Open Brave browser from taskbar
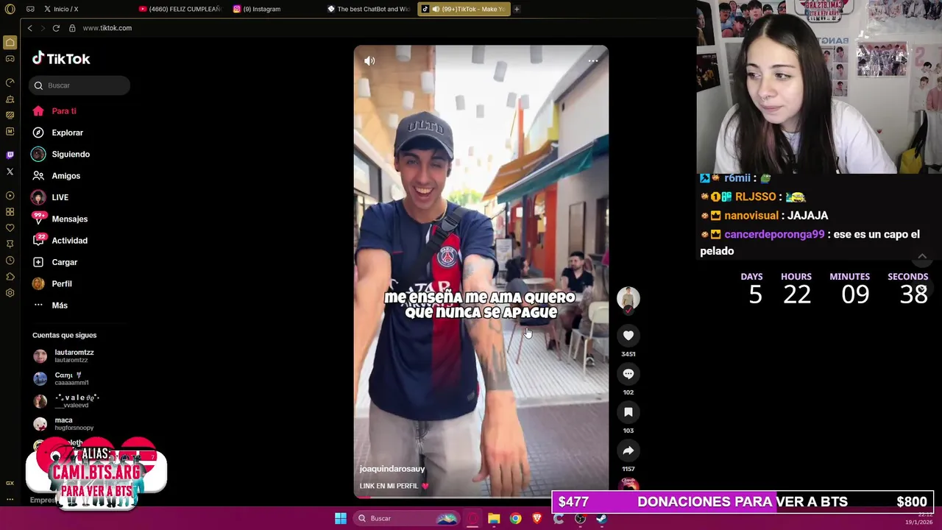The image size is (942, 530). click(537, 518)
